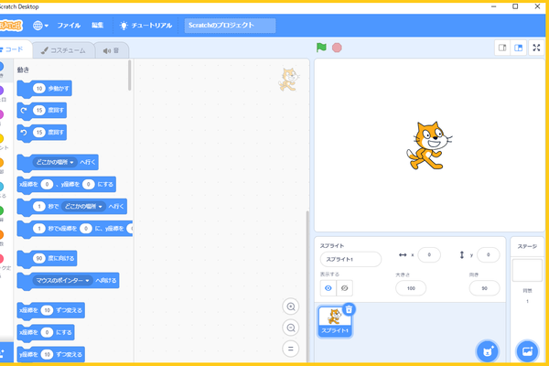This screenshot has height=366, width=549.
Task: Click the block palette scrollbar
Action: coord(130,75)
